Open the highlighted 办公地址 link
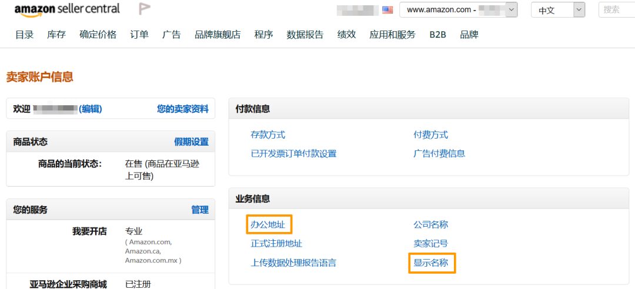This screenshot has width=635, height=289. coord(268,224)
